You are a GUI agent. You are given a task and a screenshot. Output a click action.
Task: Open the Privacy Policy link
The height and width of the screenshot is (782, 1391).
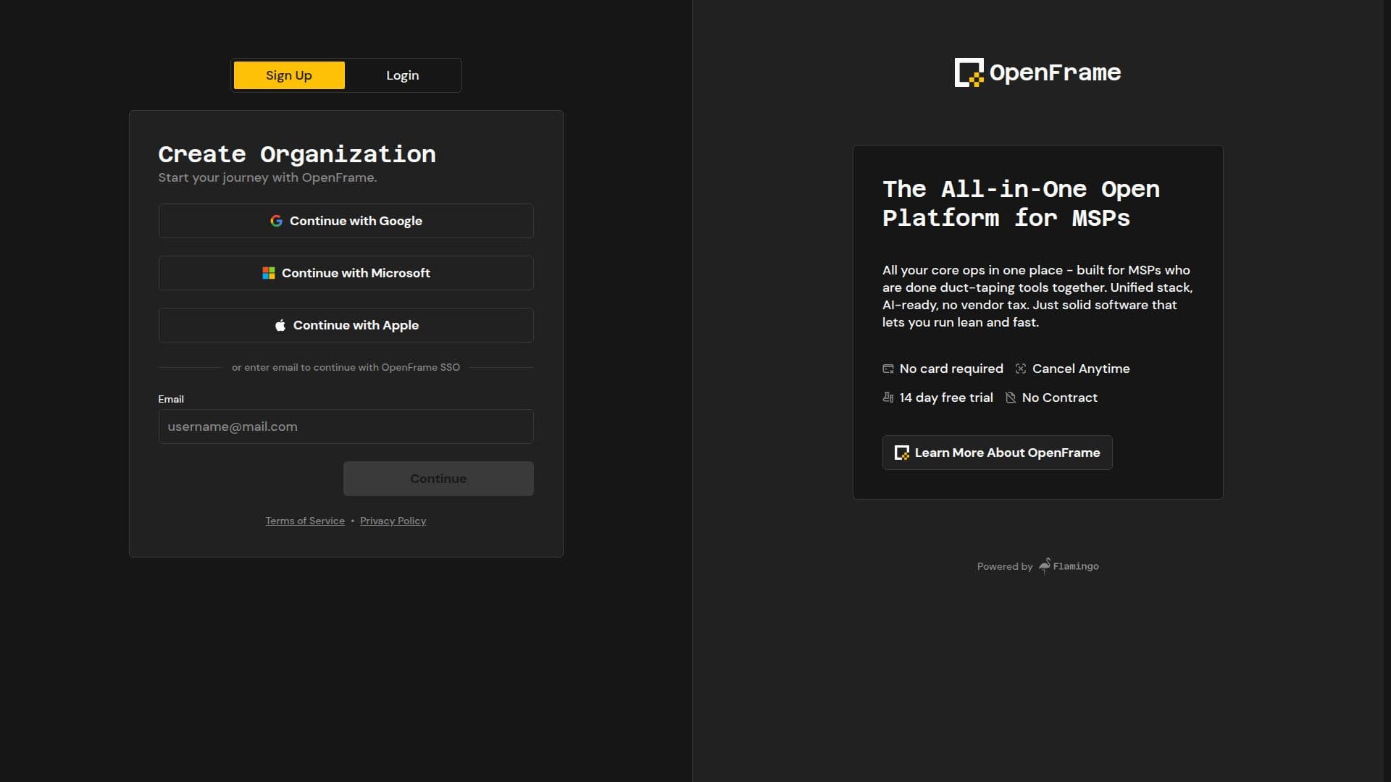click(393, 521)
